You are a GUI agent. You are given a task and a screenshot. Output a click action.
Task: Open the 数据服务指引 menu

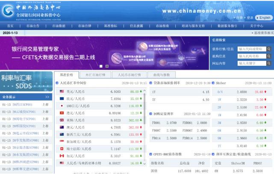point(227,26)
